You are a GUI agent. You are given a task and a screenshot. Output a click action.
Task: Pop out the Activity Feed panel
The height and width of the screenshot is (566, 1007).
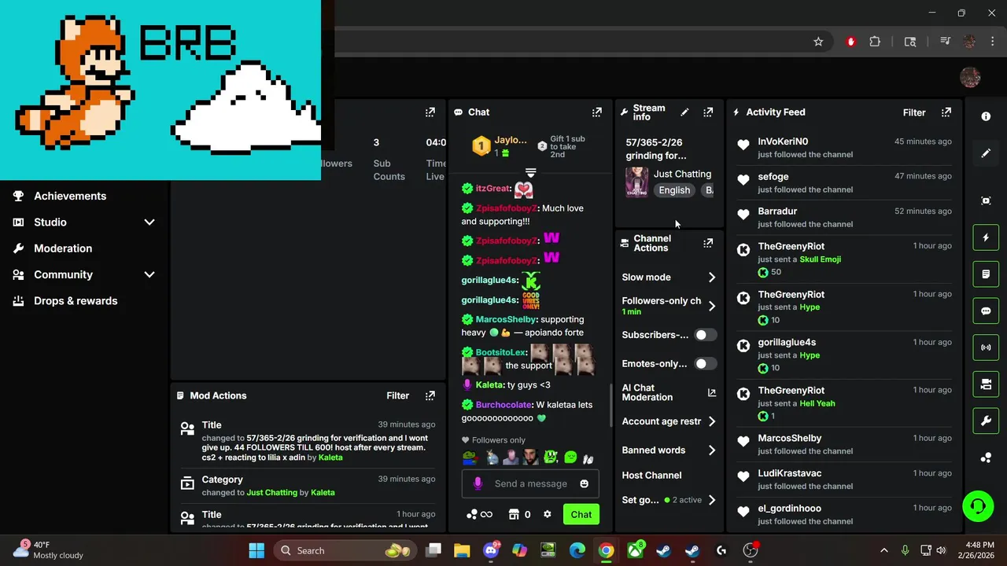pyautogui.click(x=946, y=112)
